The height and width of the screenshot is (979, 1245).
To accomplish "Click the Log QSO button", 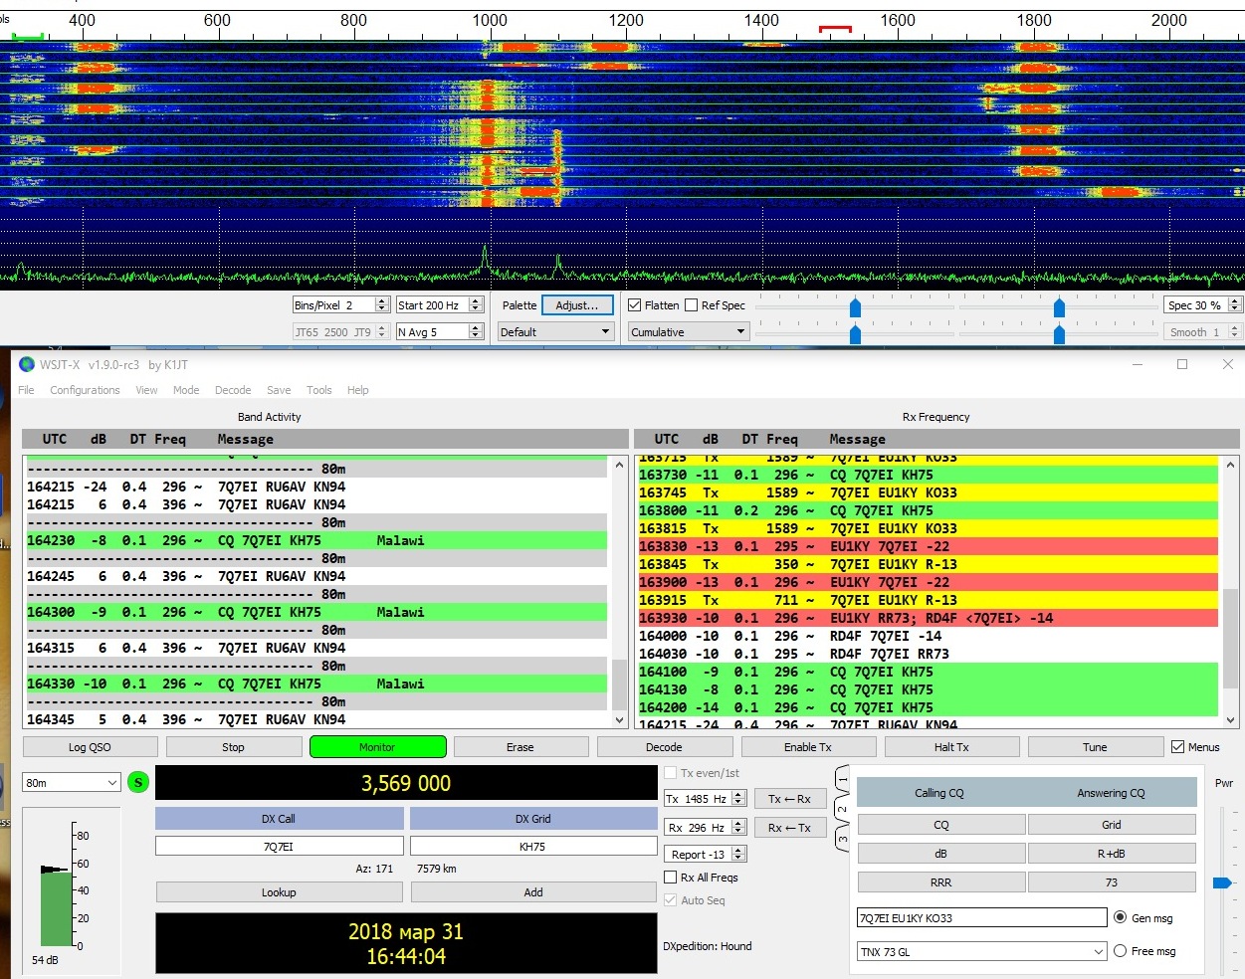I will point(90,747).
